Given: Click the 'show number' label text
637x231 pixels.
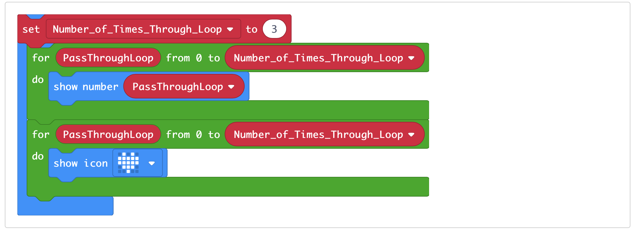Looking at the screenshot, I should [x=85, y=86].
